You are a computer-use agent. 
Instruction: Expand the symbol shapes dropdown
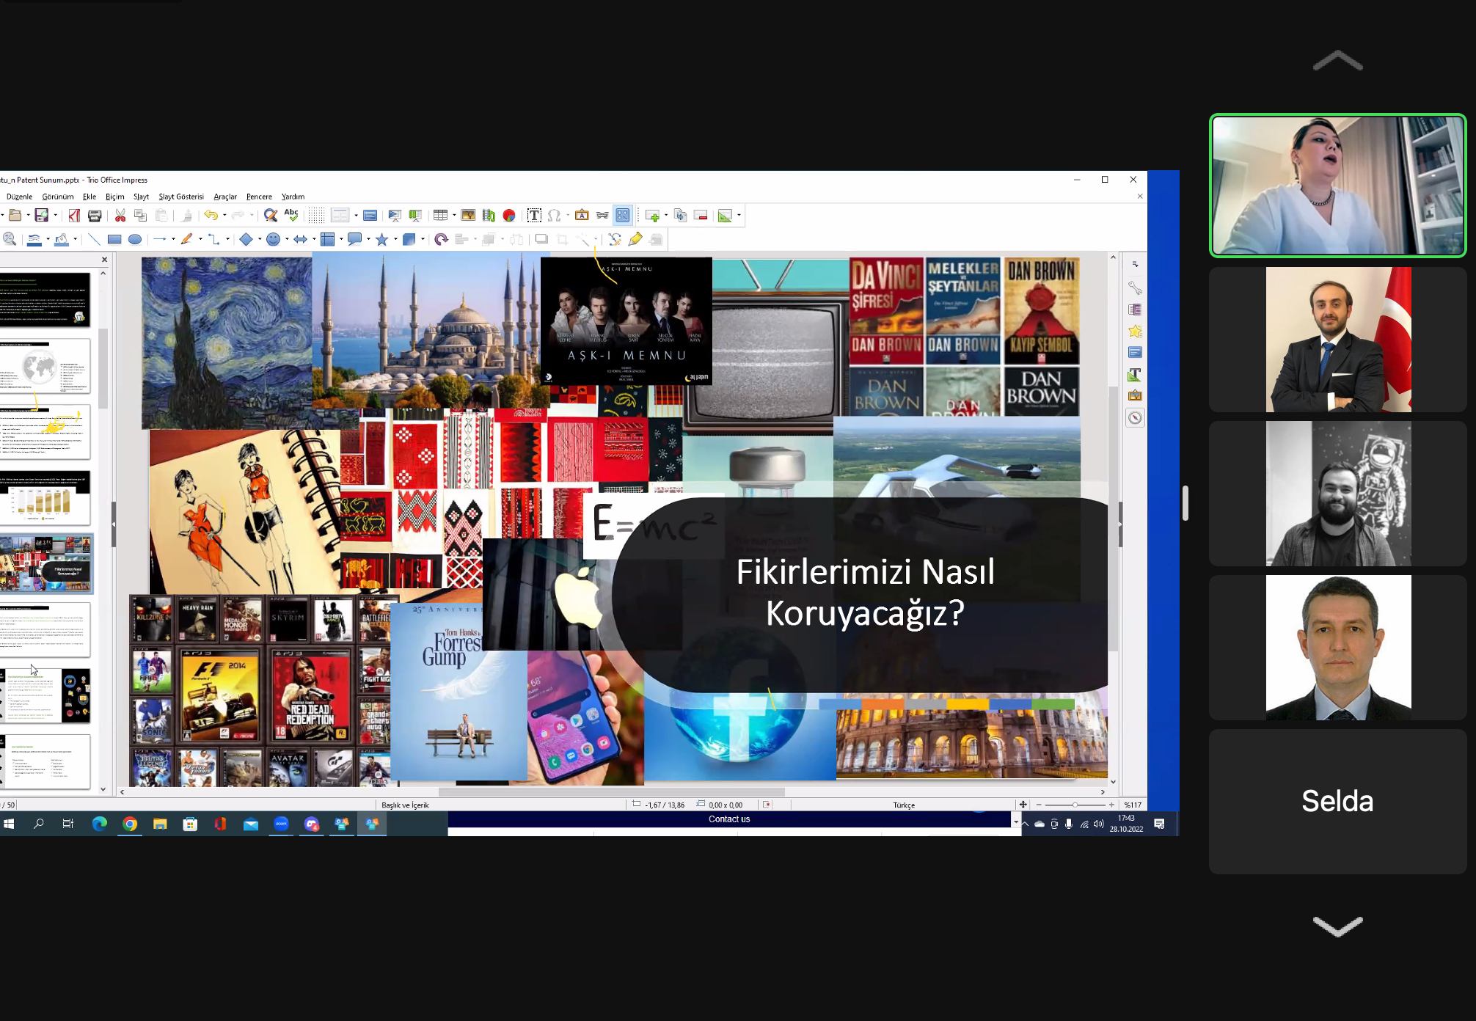286,239
